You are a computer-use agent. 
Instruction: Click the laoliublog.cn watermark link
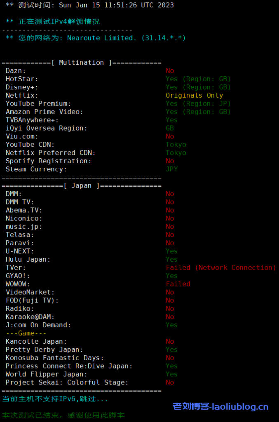(x=220, y=407)
